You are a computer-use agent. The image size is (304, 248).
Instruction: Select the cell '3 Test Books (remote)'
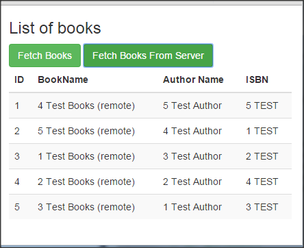(x=86, y=207)
